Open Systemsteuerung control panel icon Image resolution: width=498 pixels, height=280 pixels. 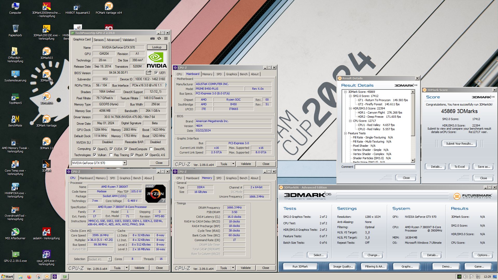pos(15,76)
